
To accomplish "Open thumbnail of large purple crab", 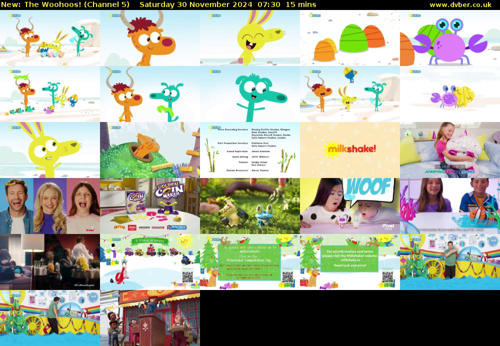I will pyautogui.click(x=450, y=38).
